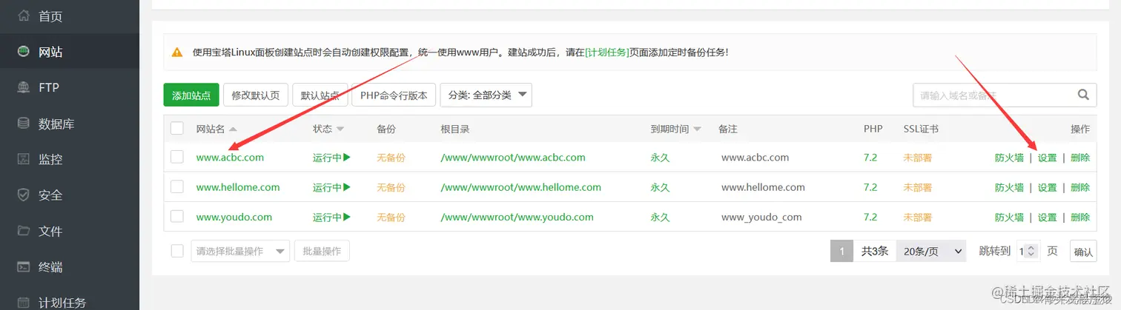1121x310 pixels.
Task: Open the 请选择批量操作 dropdown
Action: pyautogui.click(x=240, y=251)
